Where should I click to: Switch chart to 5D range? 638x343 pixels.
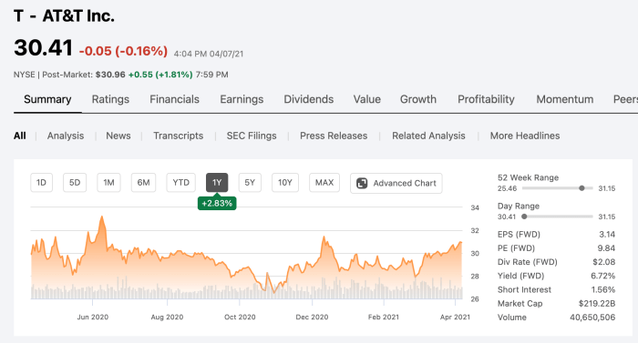click(75, 183)
